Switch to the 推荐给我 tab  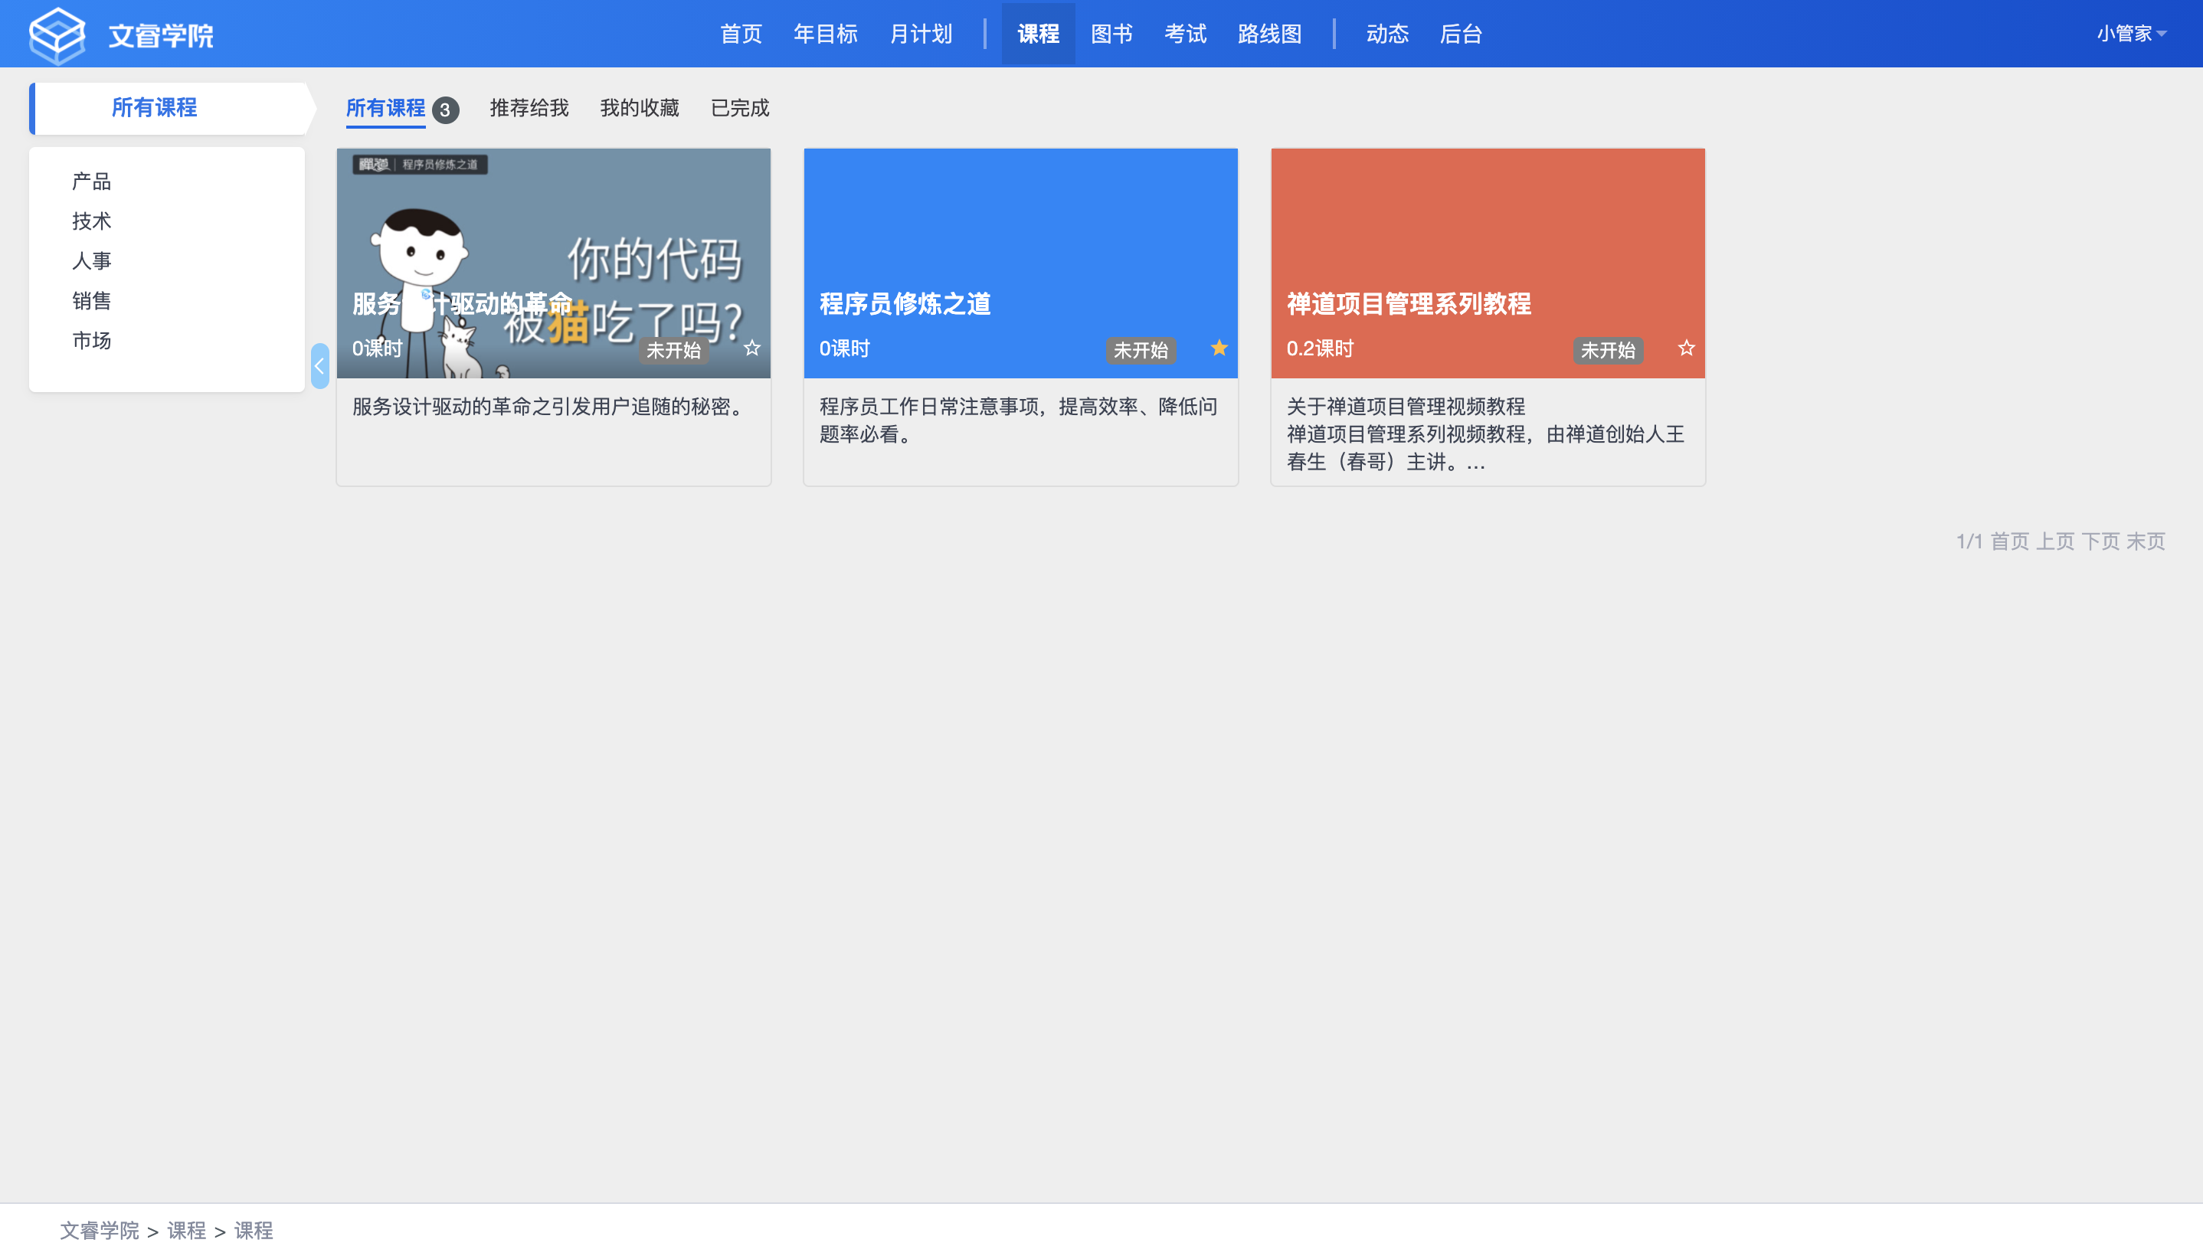(x=529, y=109)
